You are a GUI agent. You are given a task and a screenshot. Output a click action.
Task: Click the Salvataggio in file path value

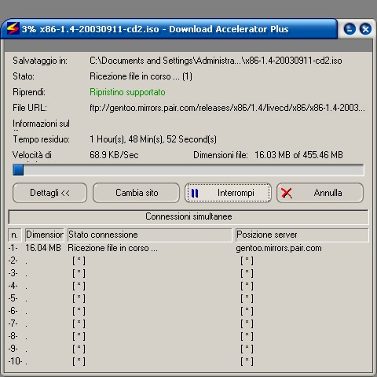(216, 61)
